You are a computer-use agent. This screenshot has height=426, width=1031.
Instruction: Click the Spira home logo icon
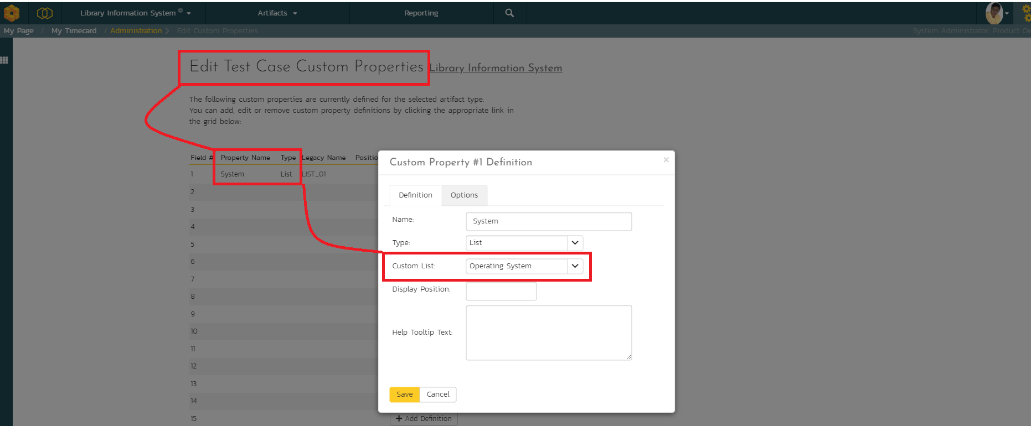(x=12, y=13)
